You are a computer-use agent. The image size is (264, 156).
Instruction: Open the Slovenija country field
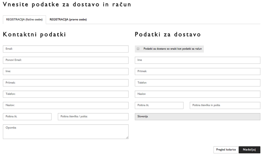[197, 117]
